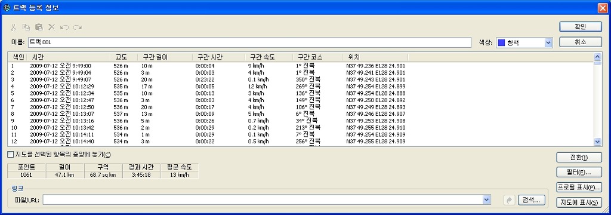Select row 9 at 오전 10:13:16
This screenshot has height=215, width=611.
tap(301, 121)
